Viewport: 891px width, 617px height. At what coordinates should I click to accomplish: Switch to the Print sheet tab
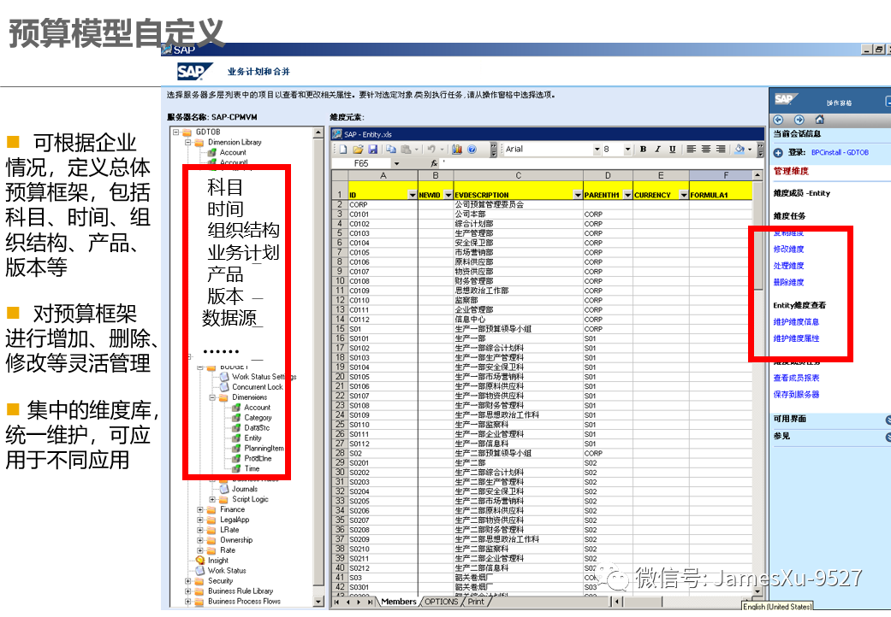[476, 602]
